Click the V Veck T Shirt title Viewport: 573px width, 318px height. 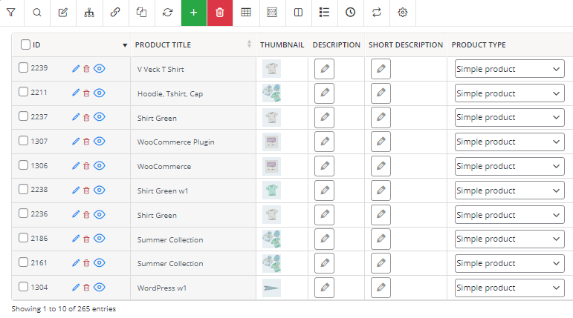pos(161,69)
